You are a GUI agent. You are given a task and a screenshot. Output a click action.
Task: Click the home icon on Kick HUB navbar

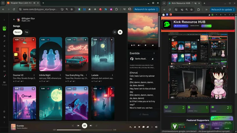point(209,15)
